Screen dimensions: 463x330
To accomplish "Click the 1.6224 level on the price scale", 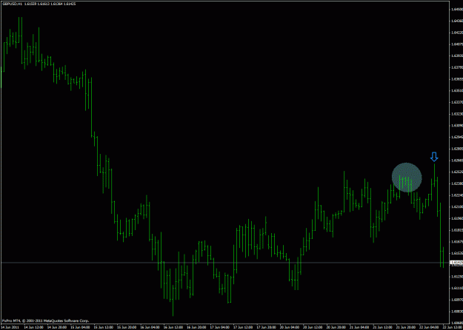I will pyautogui.click(x=457, y=195).
